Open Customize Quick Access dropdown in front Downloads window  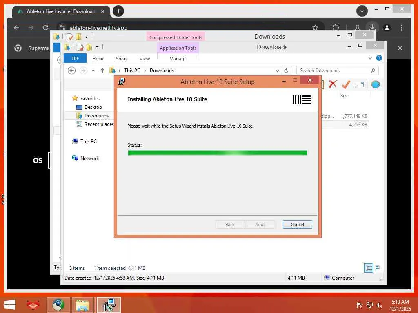pos(97,48)
